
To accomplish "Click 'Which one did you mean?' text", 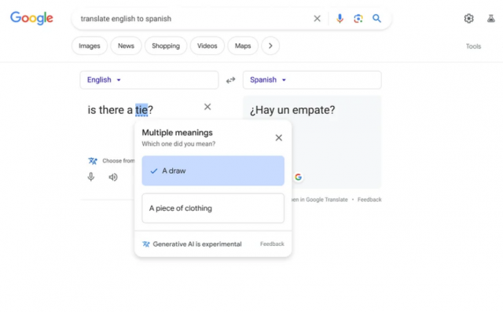I will pyautogui.click(x=178, y=144).
